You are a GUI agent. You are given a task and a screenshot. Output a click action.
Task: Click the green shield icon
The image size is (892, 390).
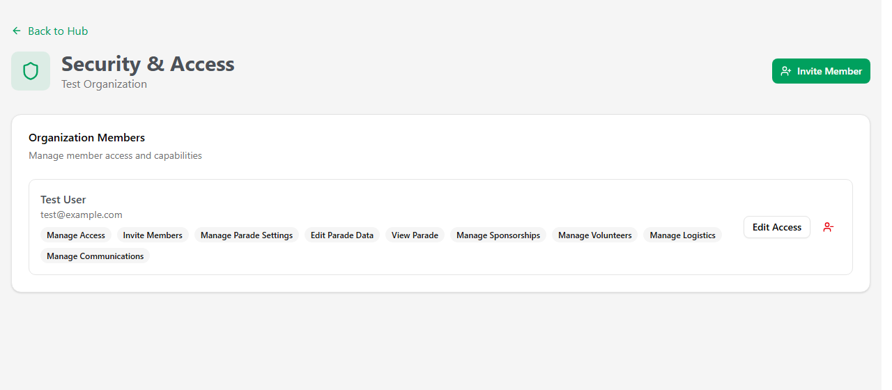31,71
